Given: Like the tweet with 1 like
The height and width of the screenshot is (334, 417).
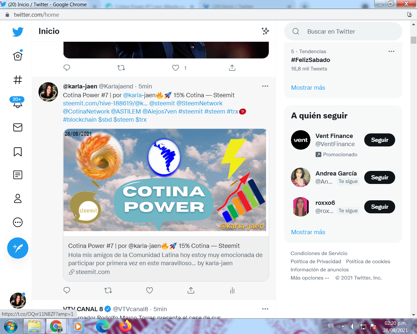Looking at the screenshot, I should point(176,68).
